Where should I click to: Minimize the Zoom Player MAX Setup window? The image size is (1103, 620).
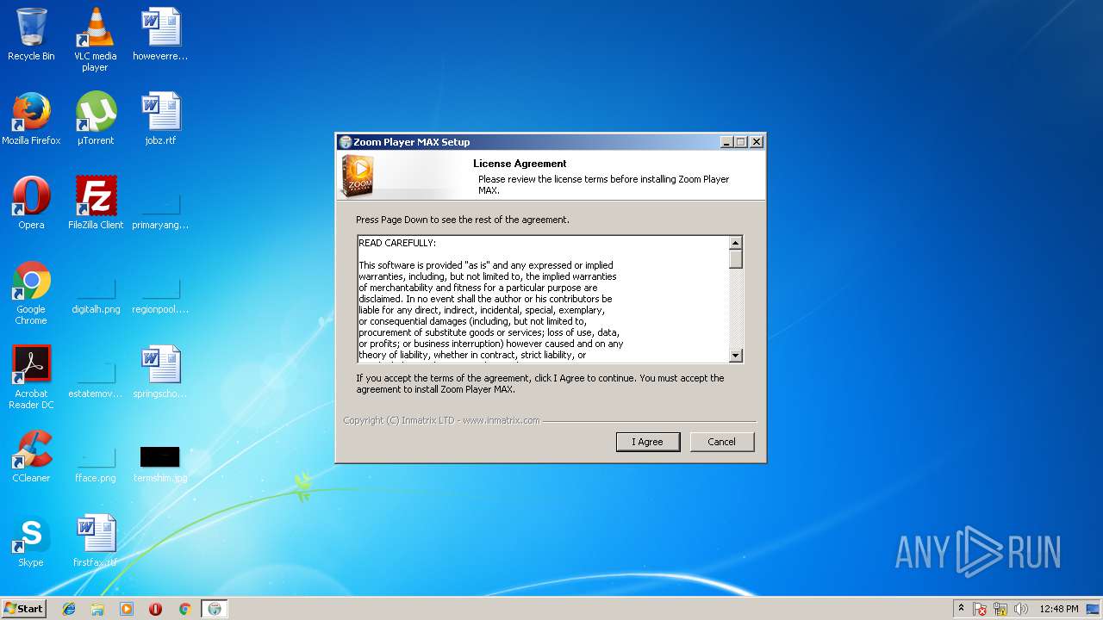click(726, 142)
